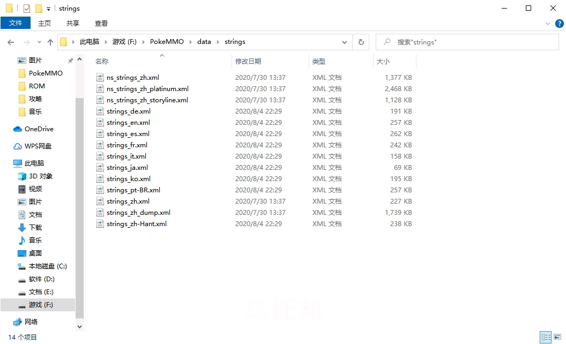Open PokeMMO folder in navigation pane
The width and height of the screenshot is (566, 344).
pyautogui.click(x=46, y=73)
